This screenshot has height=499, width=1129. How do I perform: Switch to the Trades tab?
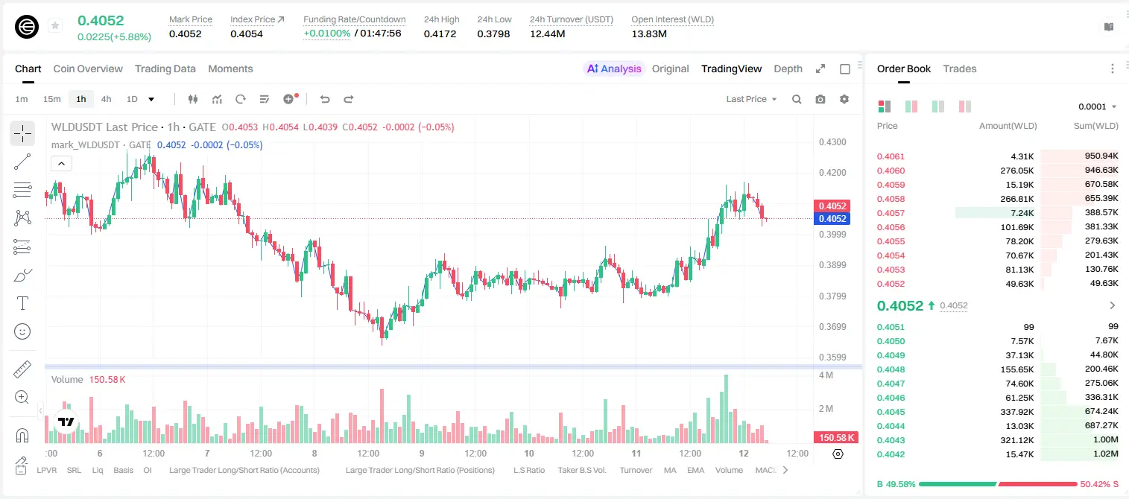[x=959, y=69]
